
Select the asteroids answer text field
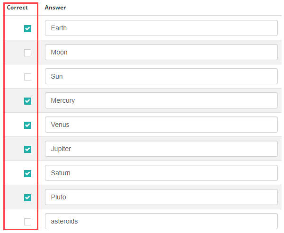[x=161, y=221]
